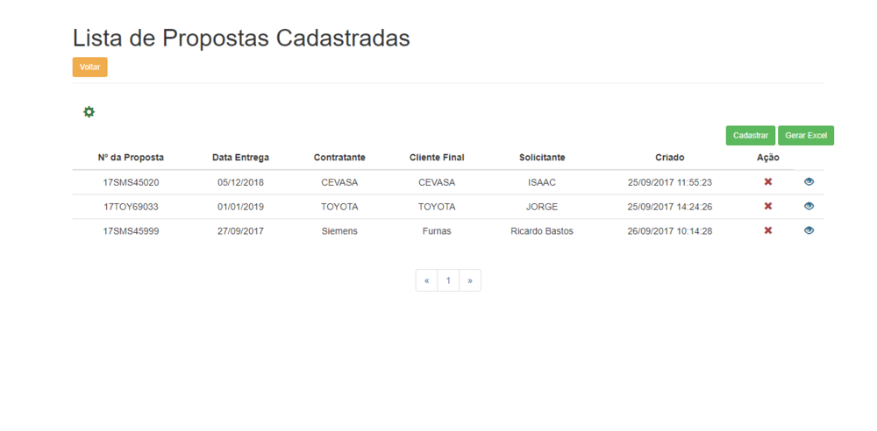Viewport: 877px width, 431px height.
Task: View details of proposal 17SMS45020
Action: [x=809, y=182]
